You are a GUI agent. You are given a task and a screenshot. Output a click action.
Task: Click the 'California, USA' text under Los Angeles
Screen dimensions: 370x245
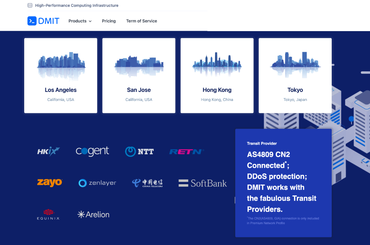tap(61, 100)
